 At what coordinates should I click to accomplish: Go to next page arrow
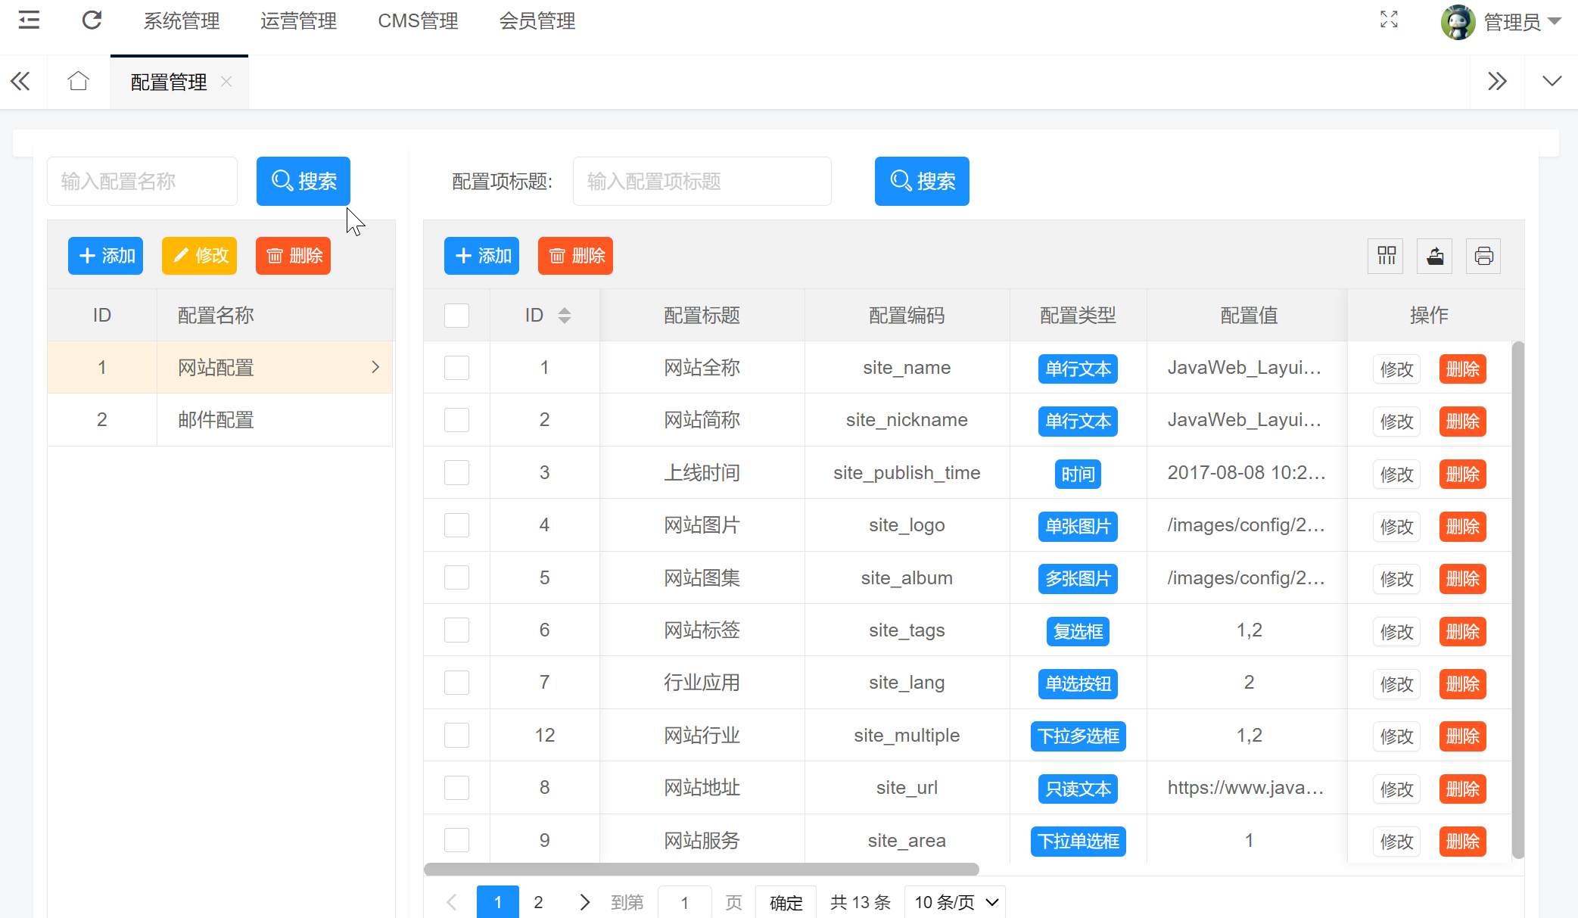coord(584,902)
